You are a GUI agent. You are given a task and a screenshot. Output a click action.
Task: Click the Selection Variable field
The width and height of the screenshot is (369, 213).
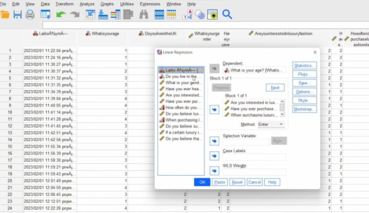[x=246, y=142]
